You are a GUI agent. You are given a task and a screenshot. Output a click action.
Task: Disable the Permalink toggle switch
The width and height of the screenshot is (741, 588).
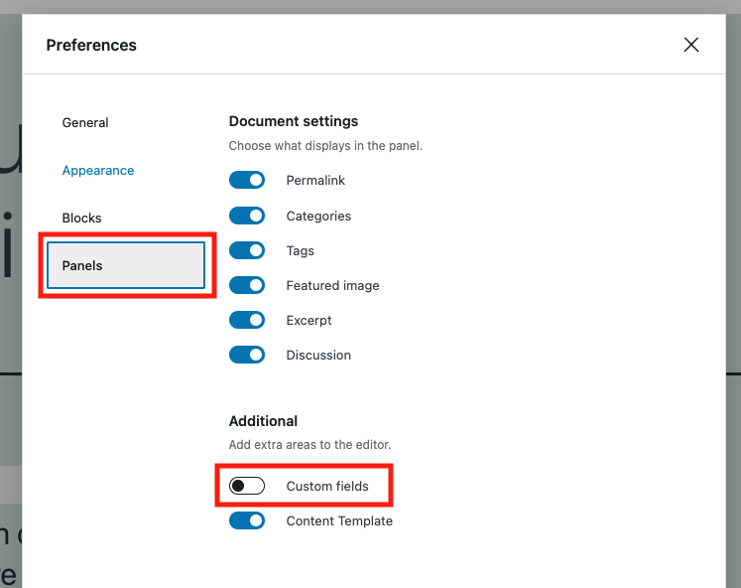[x=247, y=180]
